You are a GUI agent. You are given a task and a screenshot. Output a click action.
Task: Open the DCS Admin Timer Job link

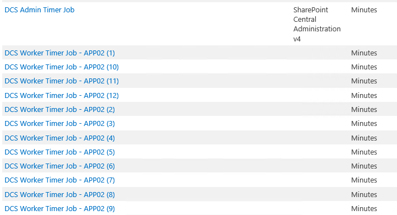point(39,10)
